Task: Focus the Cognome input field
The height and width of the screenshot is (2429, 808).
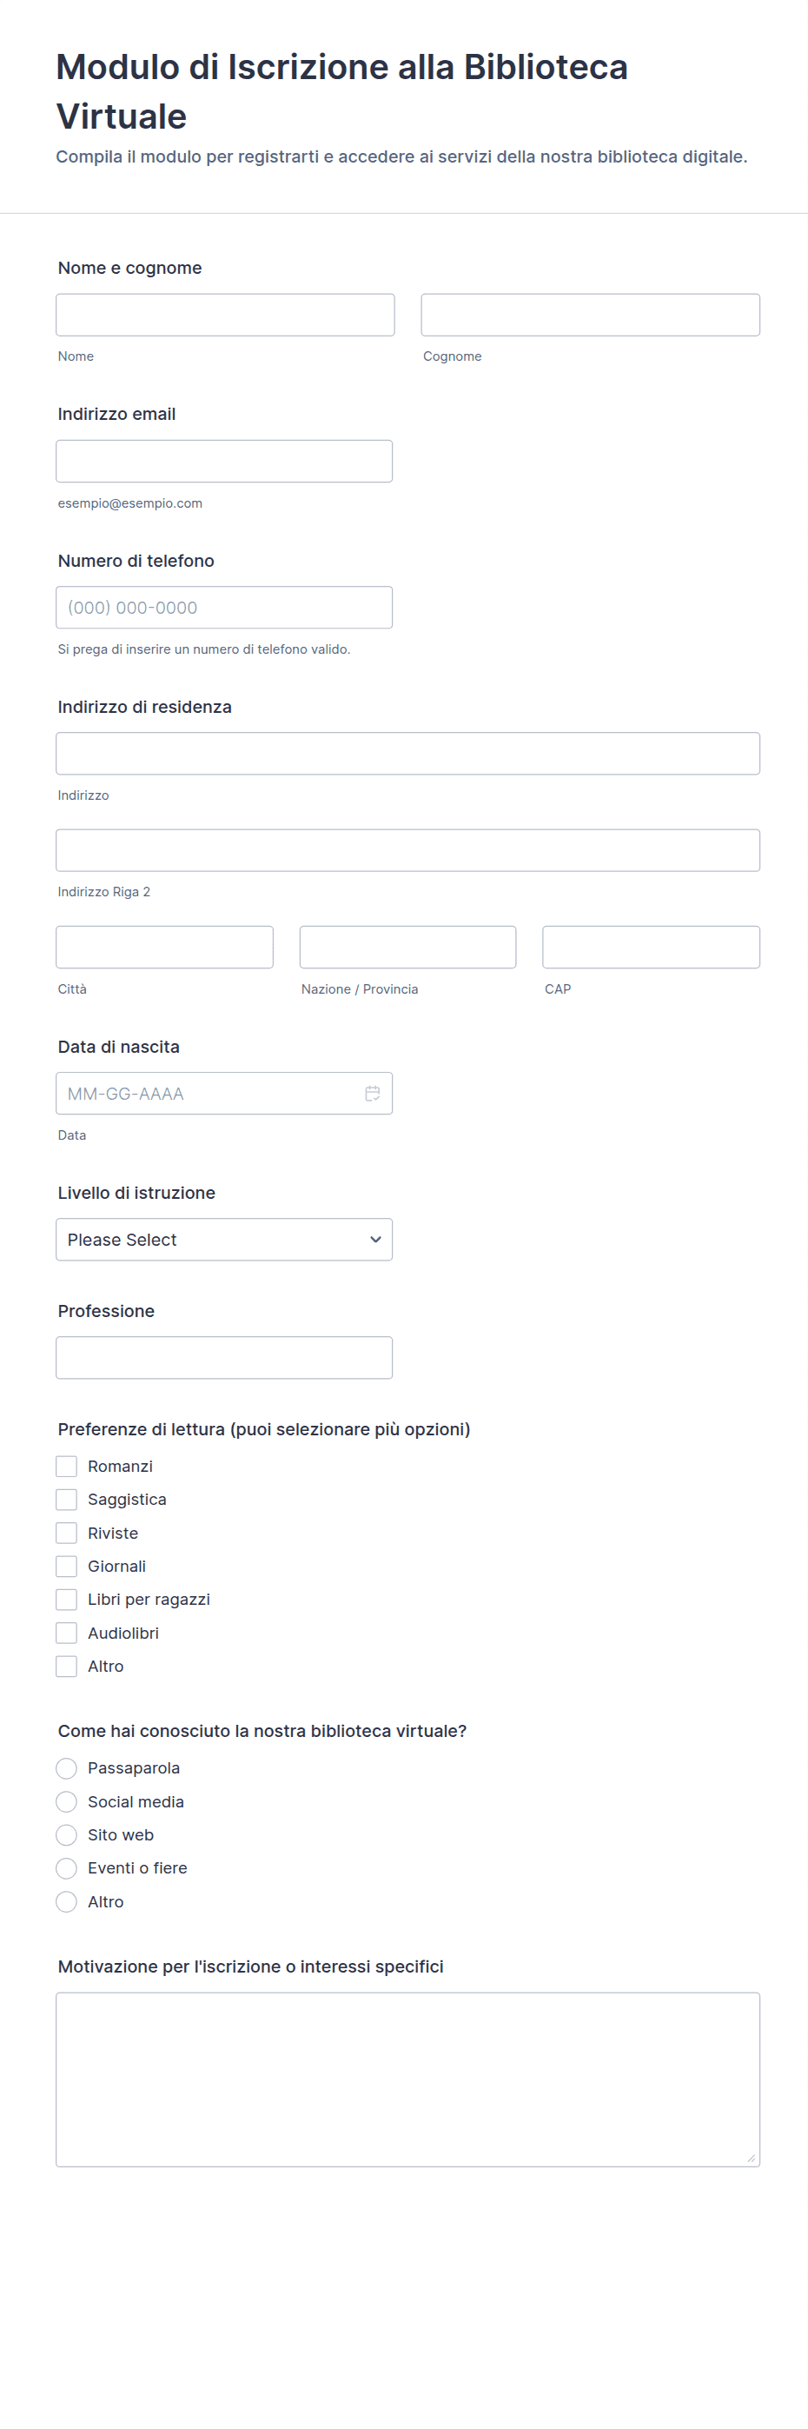Action: coord(589,315)
